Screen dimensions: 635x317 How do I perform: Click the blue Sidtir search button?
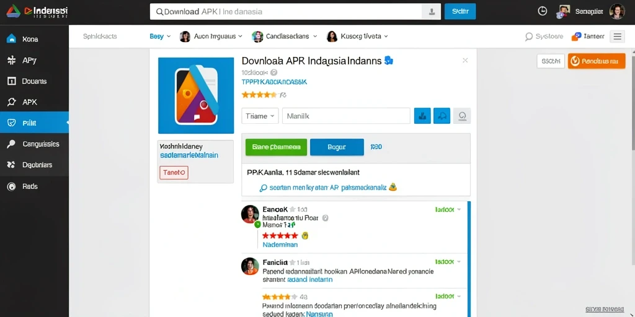(x=460, y=11)
